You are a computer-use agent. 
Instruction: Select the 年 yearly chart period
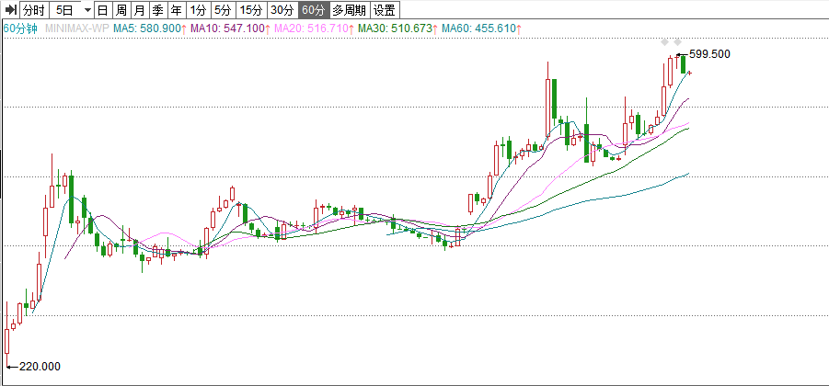pyautogui.click(x=176, y=9)
